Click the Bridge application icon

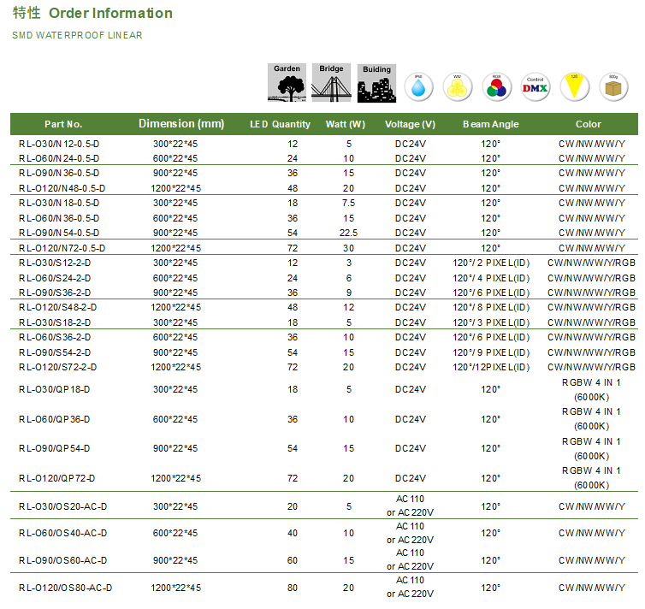[331, 83]
